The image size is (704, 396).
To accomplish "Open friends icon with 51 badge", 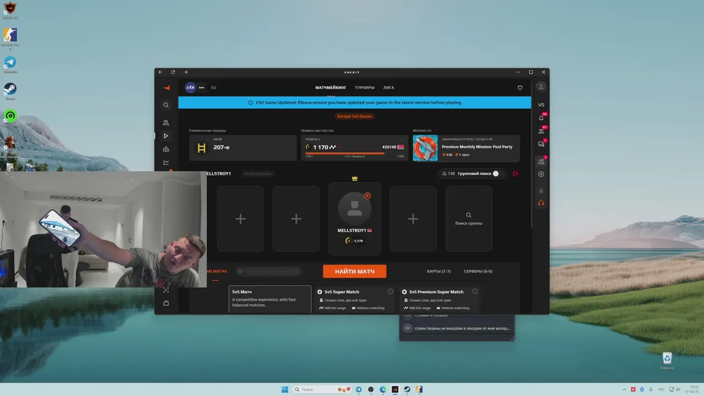I will (x=541, y=131).
